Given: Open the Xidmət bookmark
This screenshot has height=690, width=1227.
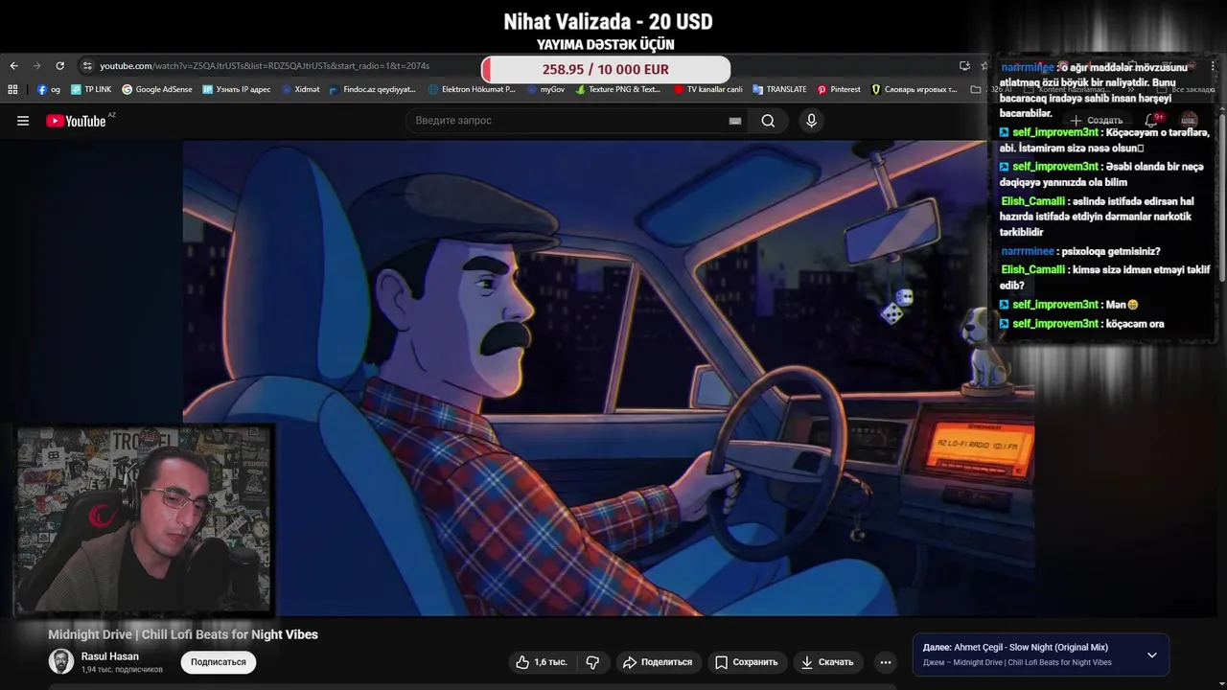Looking at the screenshot, I should pos(301,89).
